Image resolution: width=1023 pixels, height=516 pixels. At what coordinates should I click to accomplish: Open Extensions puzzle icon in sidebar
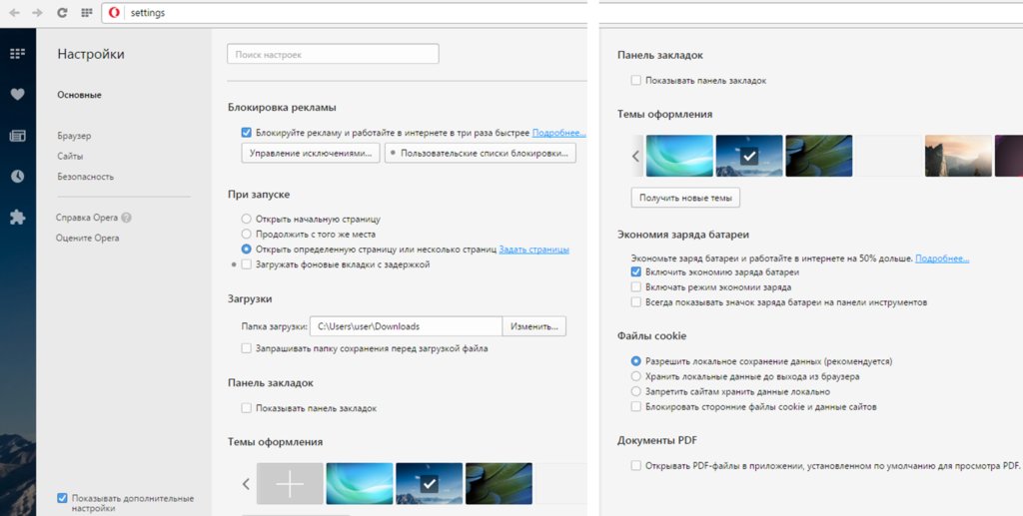(x=18, y=217)
